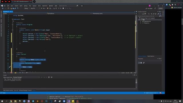Select the Solution 'Test' root node
Screen dimensions: 183x103
[x=147, y=18]
